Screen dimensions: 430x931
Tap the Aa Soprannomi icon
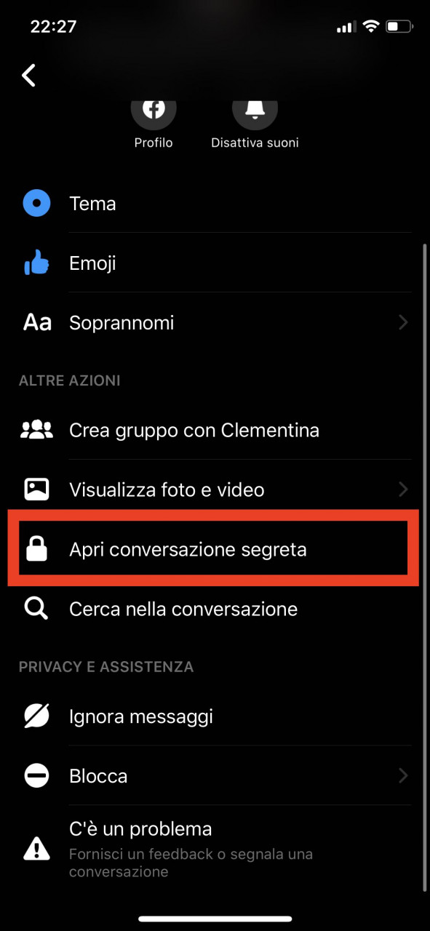(x=37, y=323)
